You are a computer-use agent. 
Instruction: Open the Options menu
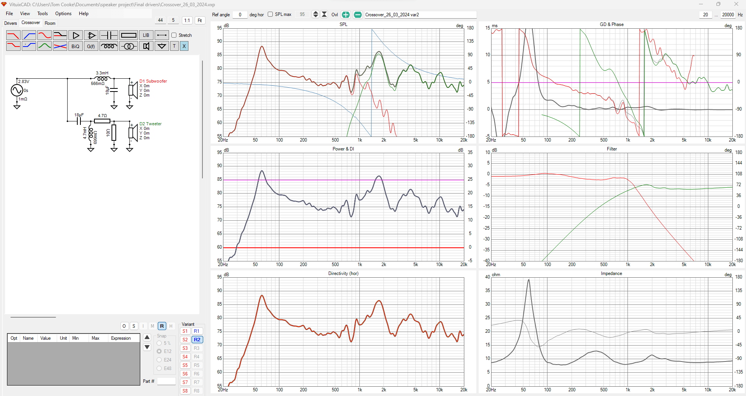click(63, 14)
